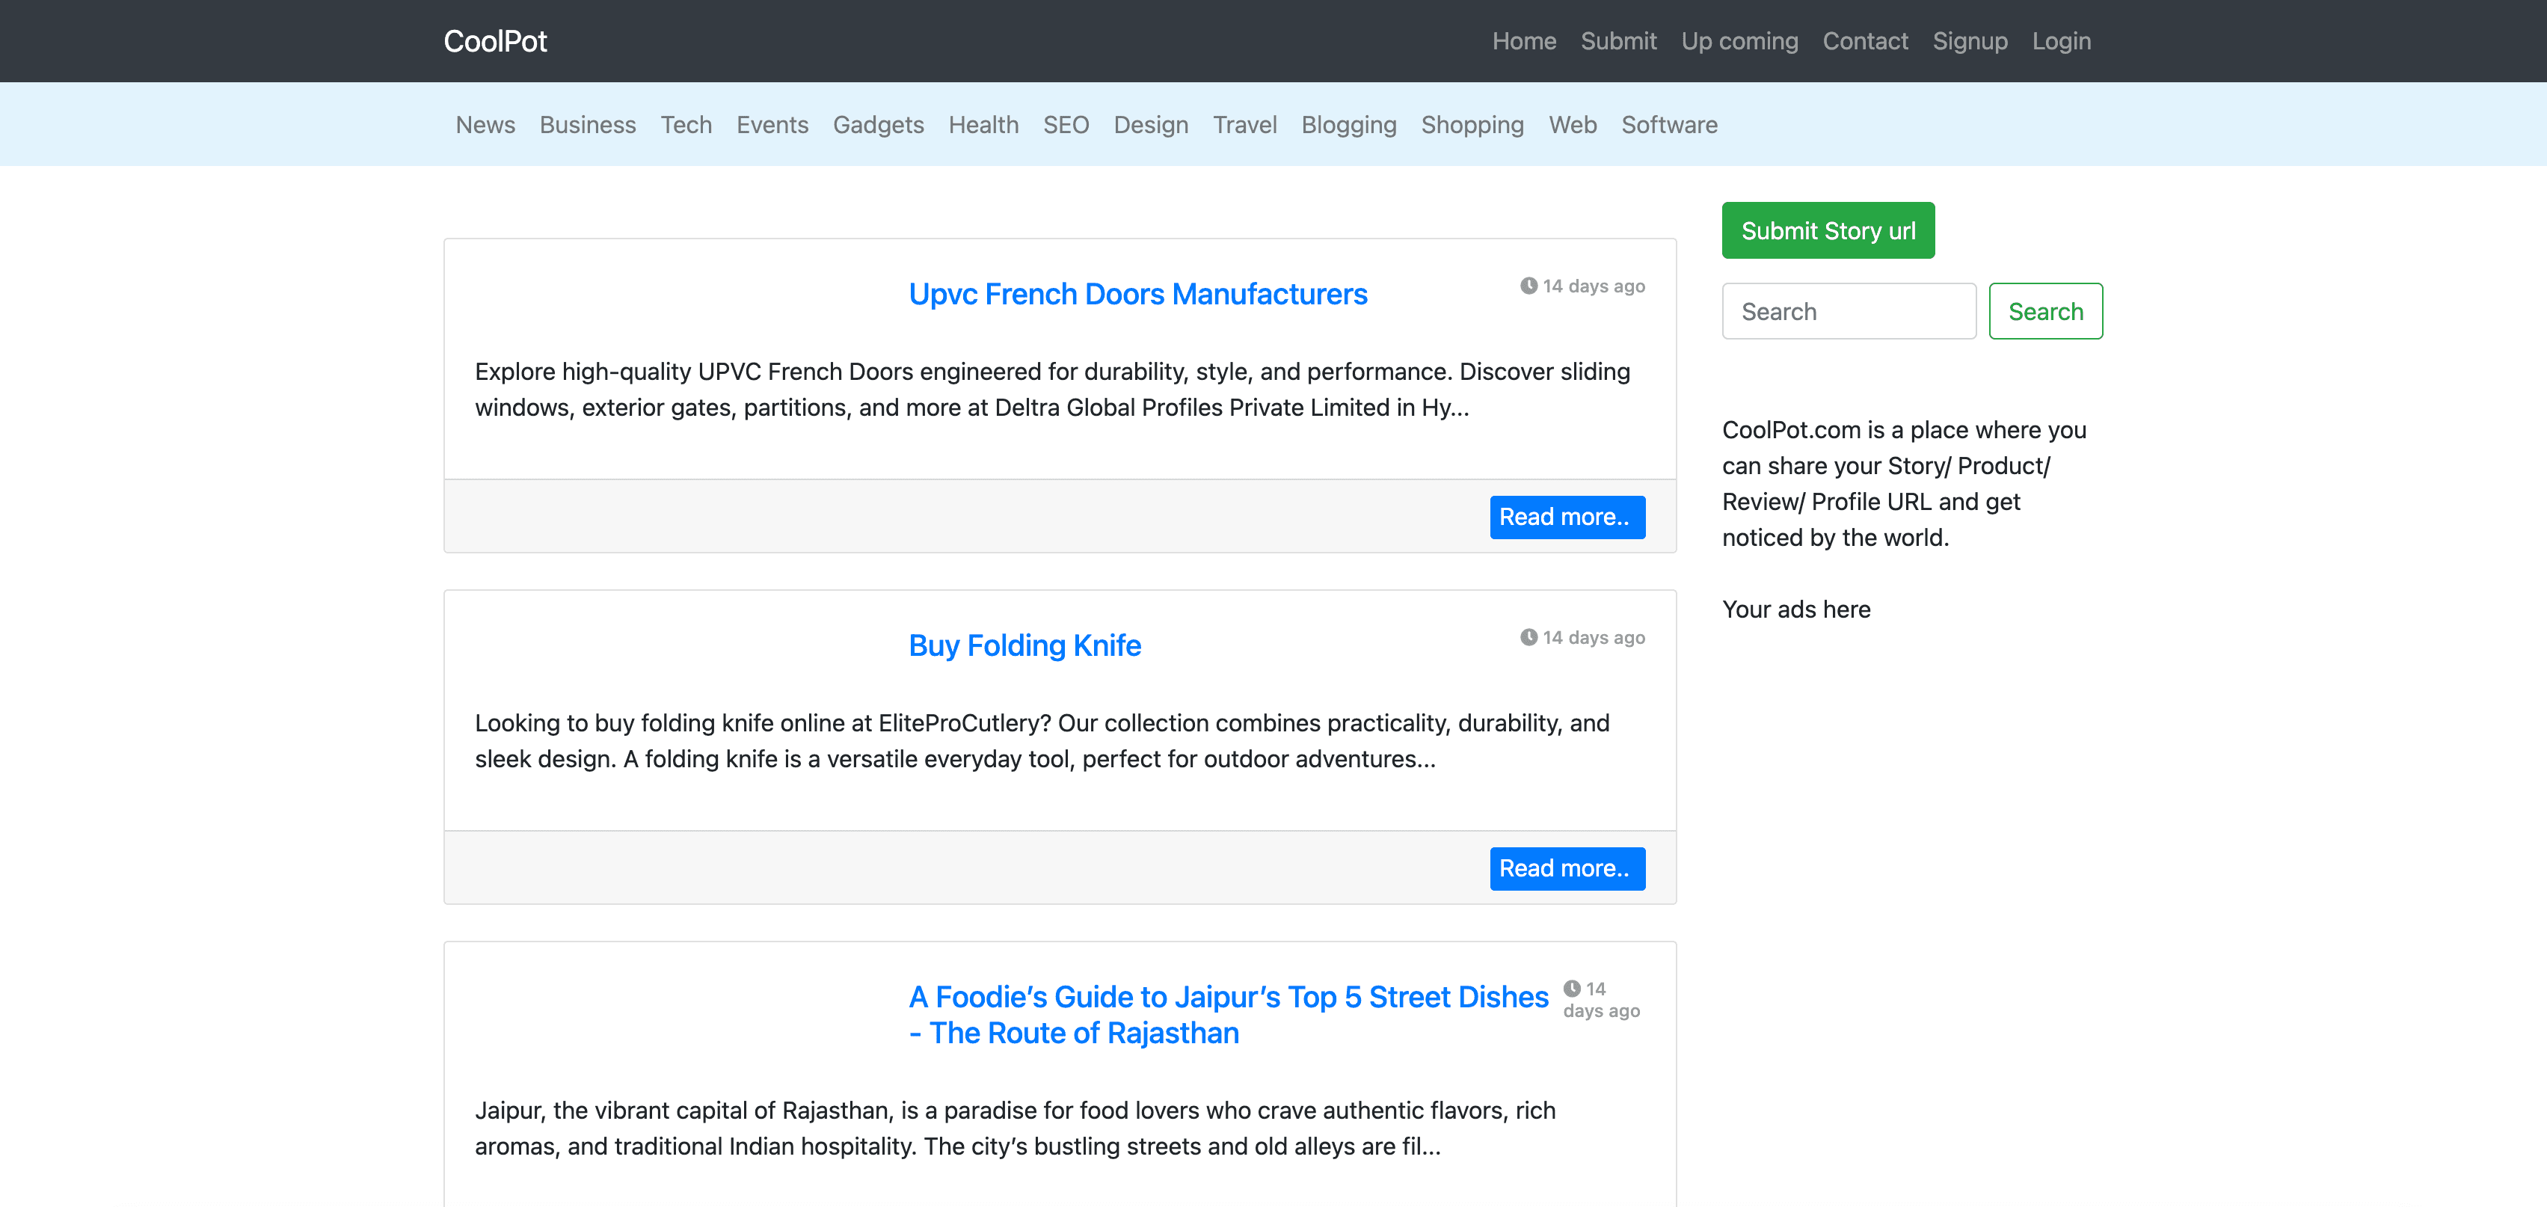Select the Web category
The image size is (2547, 1207).
(x=1572, y=125)
